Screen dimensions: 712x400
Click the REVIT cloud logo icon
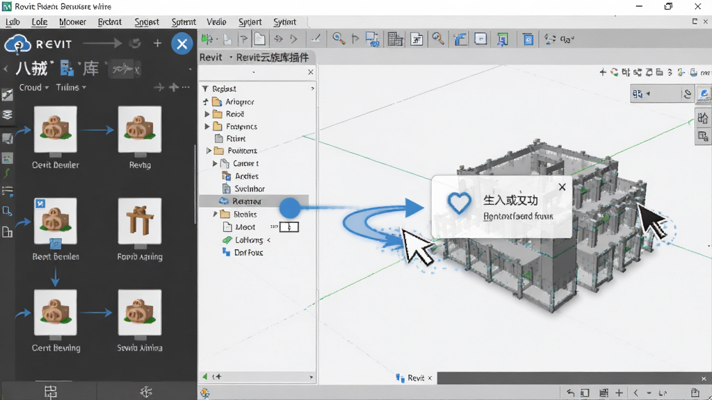point(17,44)
